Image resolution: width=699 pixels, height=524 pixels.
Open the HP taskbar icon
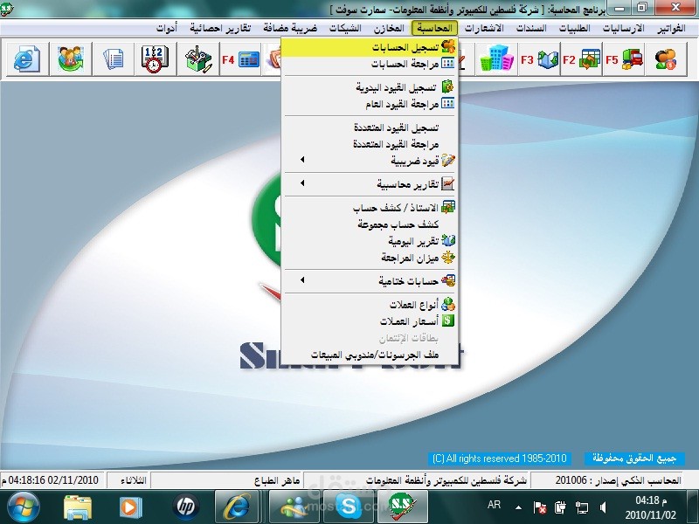[185, 507]
